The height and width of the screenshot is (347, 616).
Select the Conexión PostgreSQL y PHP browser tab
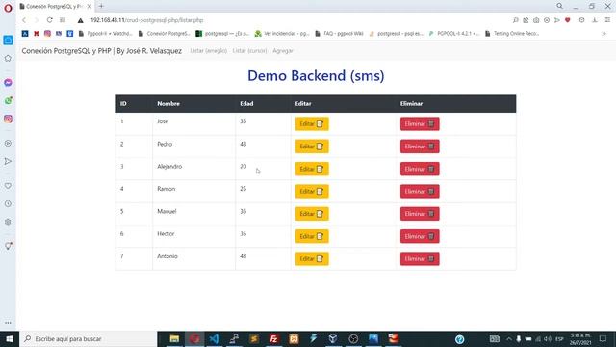click(x=56, y=7)
